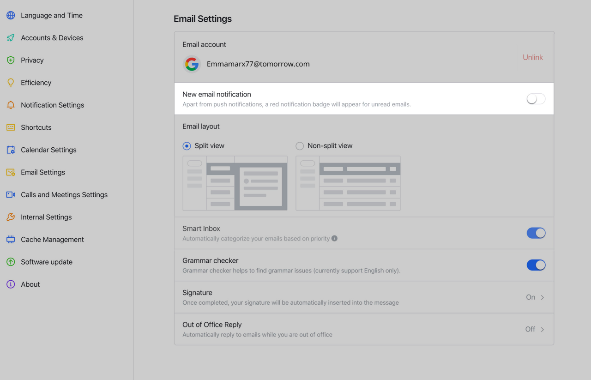Screen dimensions: 591x380
Task: Open Language and Time settings via globe icon
Action: point(10,15)
